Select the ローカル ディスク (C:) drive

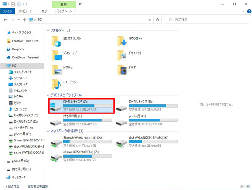click(x=81, y=106)
